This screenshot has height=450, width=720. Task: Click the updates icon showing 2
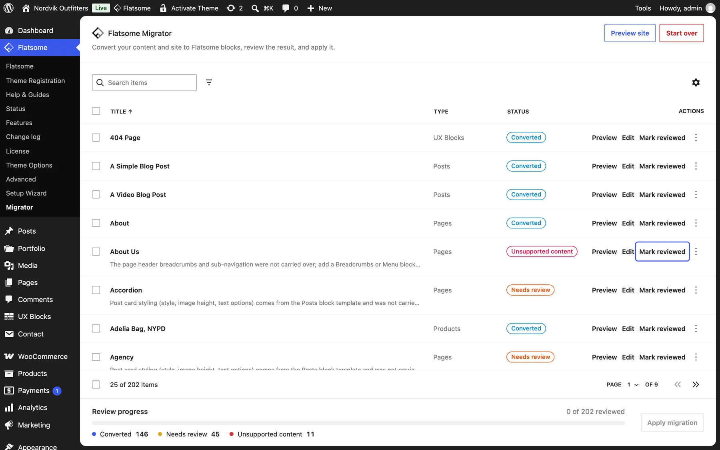click(235, 8)
